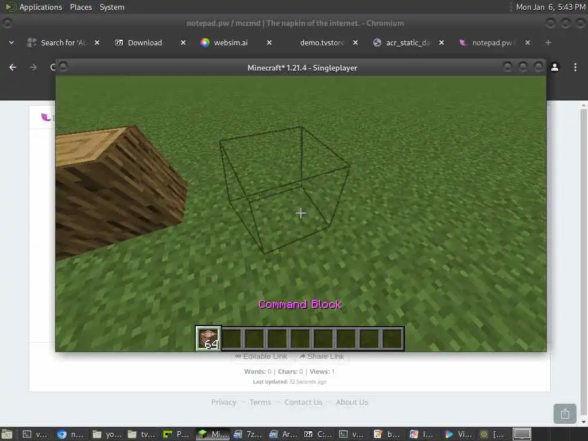Viewport: 588px width, 441px height.
Task: Click the Terms footer link
Action: (x=260, y=403)
